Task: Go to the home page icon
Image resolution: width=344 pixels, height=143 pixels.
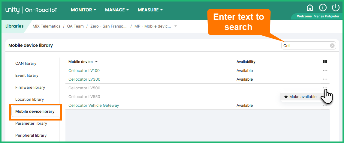Action: click(x=310, y=8)
